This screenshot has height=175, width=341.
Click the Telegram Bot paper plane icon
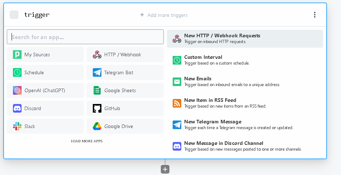[x=97, y=72]
